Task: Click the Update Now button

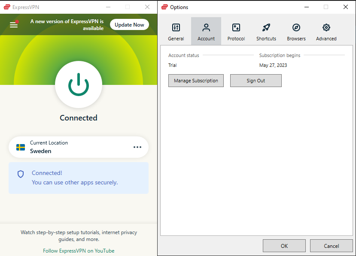Action: tap(129, 25)
